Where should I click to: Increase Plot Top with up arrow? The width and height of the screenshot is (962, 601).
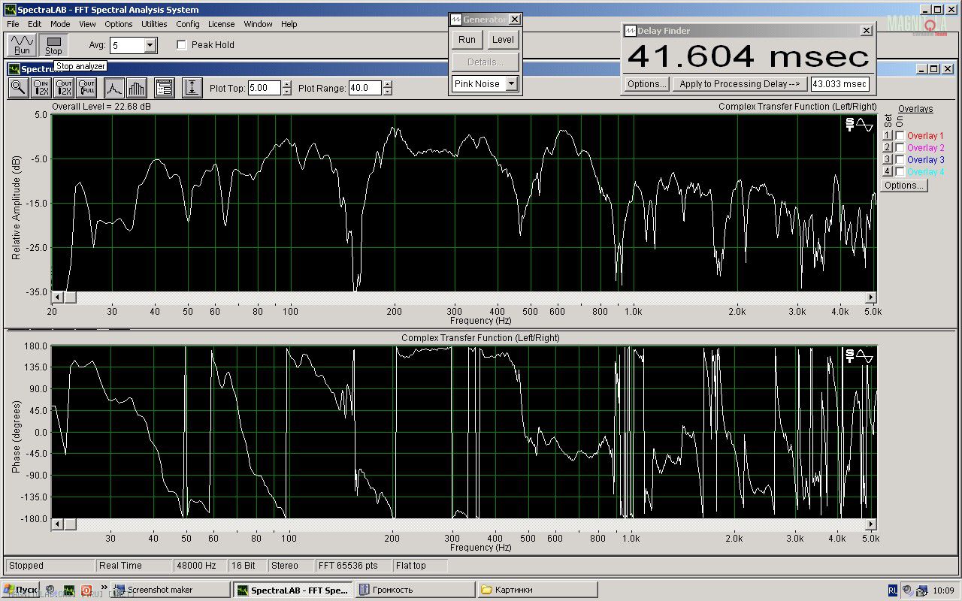tap(286, 84)
